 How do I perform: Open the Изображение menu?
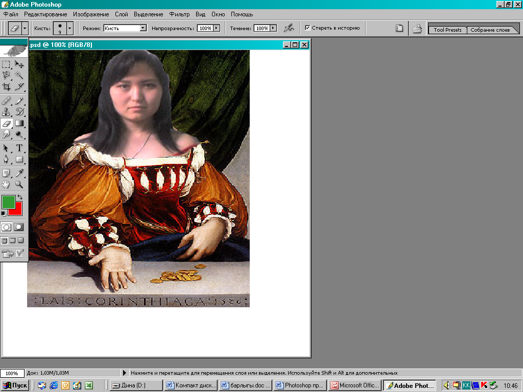pyautogui.click(x=91, y=14)
